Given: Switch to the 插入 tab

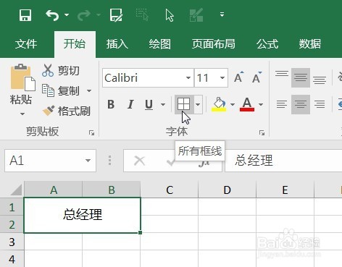Looking at the screenshot, I should tap(117, 44).
